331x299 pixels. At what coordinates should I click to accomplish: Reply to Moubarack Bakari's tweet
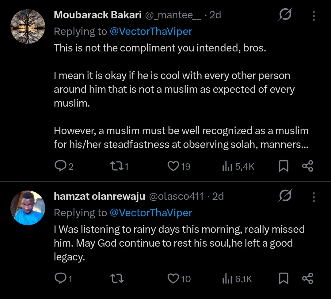59,166
